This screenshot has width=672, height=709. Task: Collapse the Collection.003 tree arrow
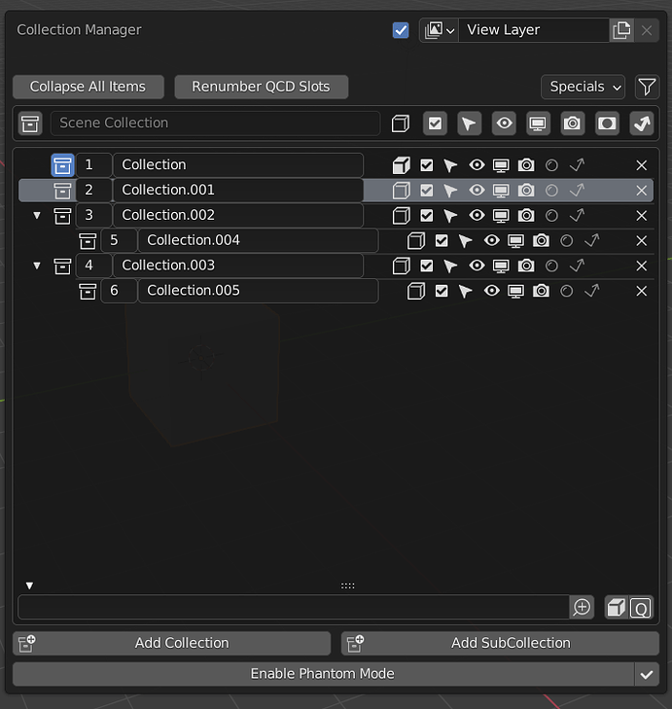[37, 266]
